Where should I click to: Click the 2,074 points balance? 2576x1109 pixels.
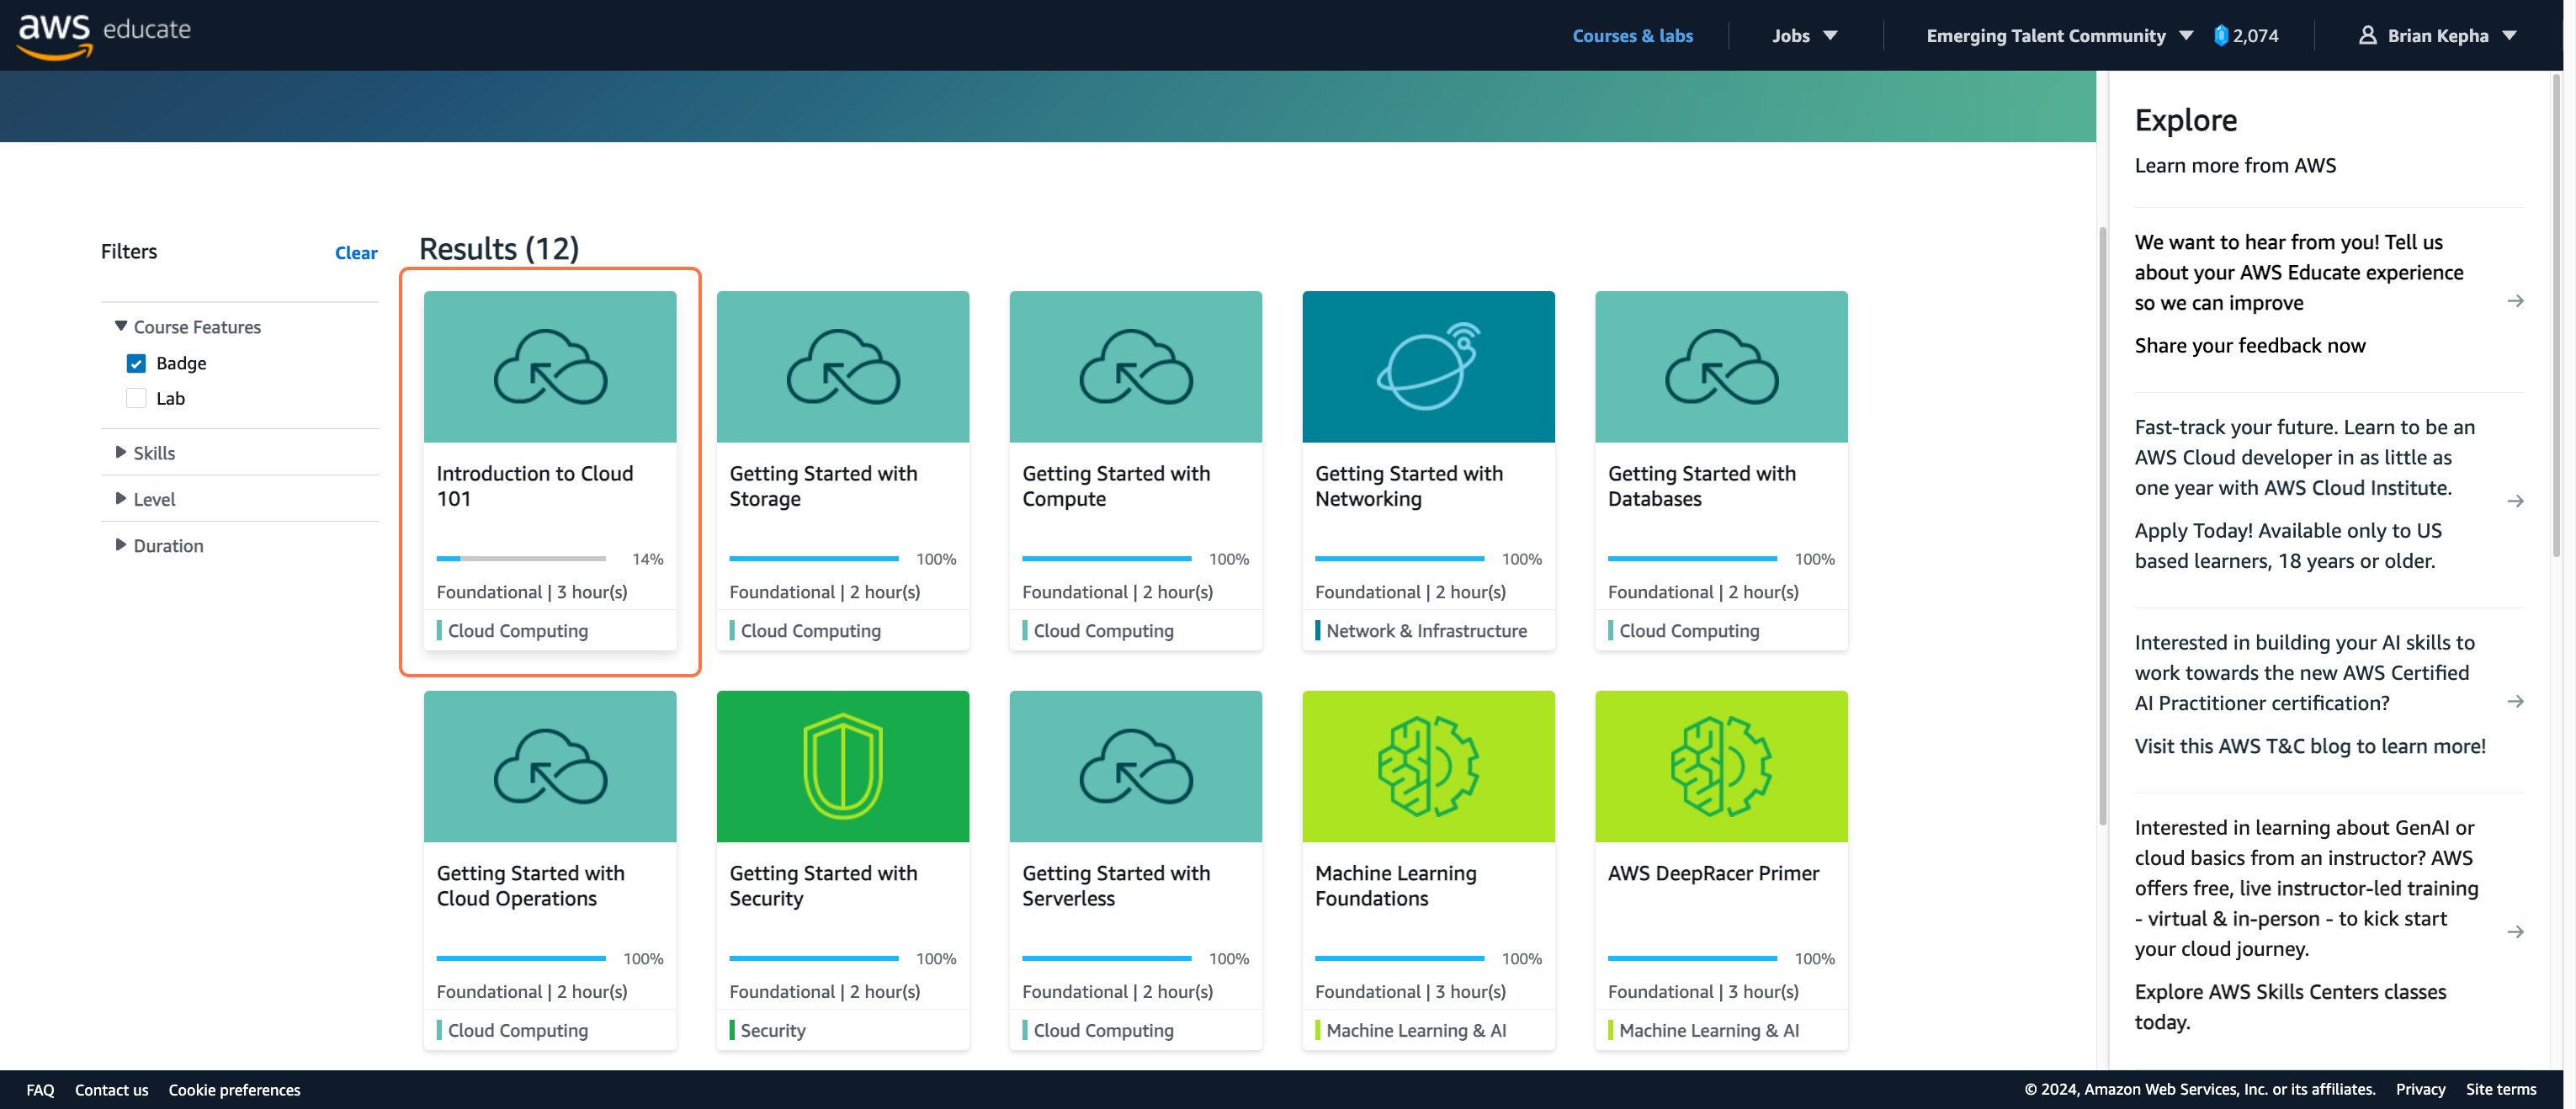click(x=2256, y=35)
